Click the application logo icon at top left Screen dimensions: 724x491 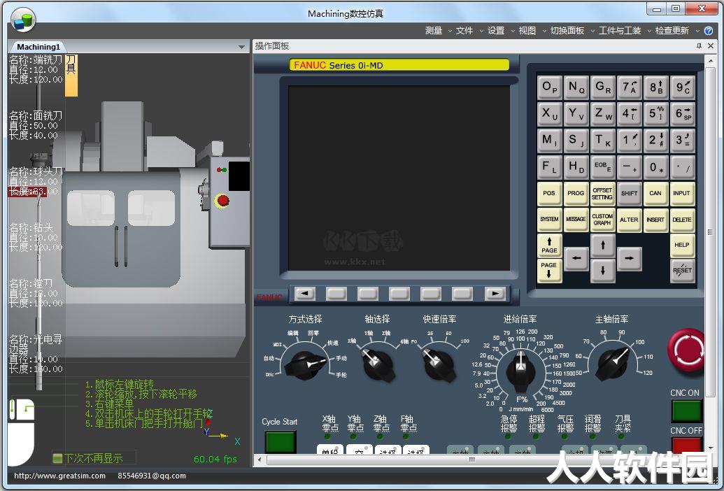click(x=22, y=20)
